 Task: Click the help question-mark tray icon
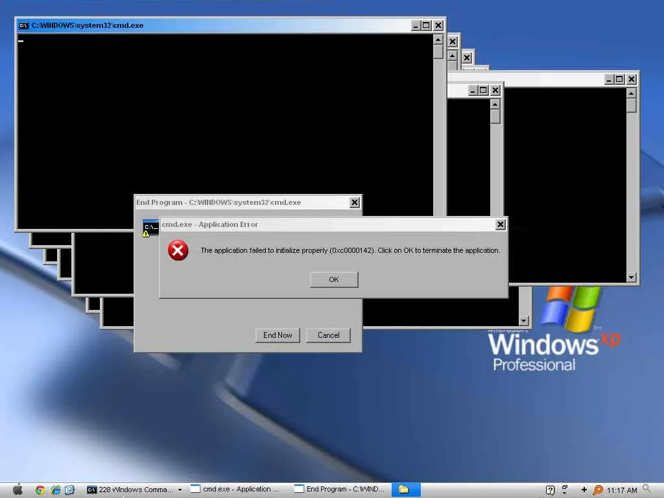pos(550,490)
